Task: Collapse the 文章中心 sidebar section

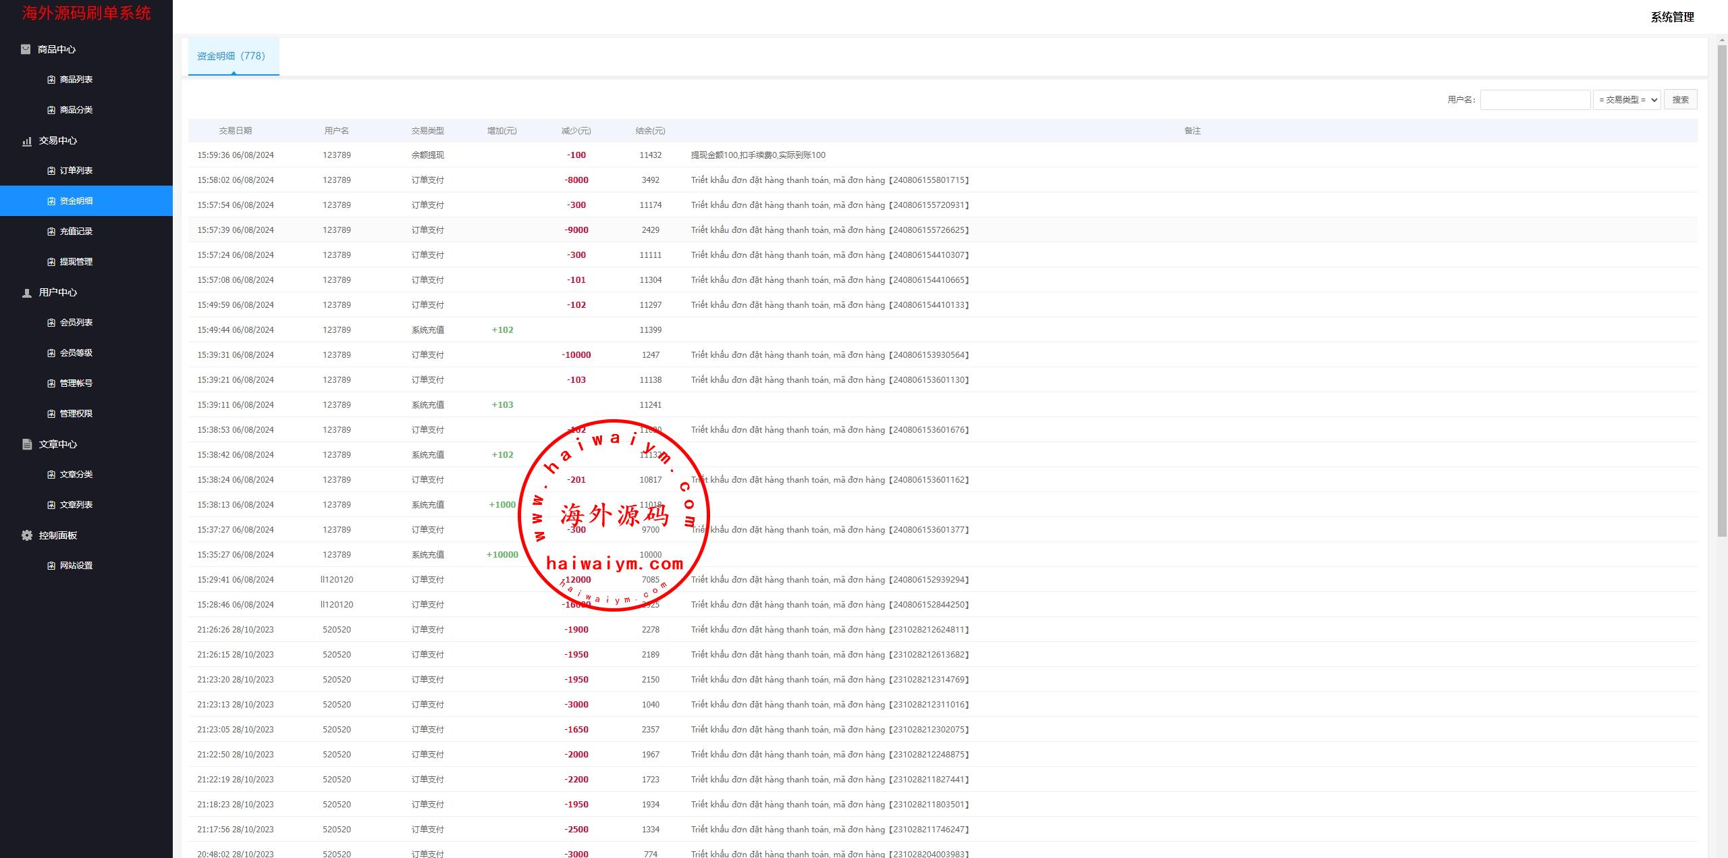Action: pos(58,444)
